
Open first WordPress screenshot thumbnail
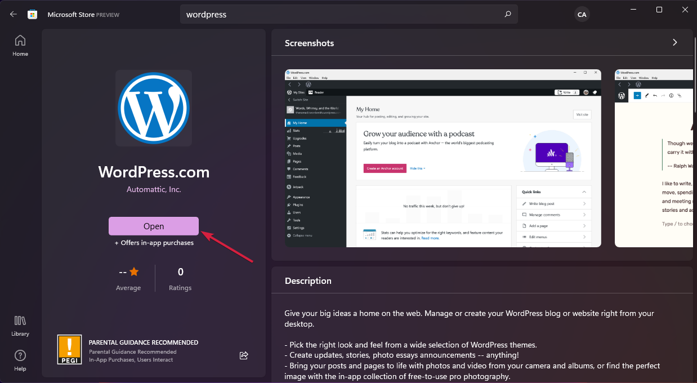443,158
